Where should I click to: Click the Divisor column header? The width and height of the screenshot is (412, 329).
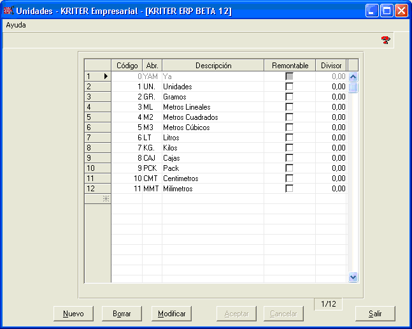331,66
